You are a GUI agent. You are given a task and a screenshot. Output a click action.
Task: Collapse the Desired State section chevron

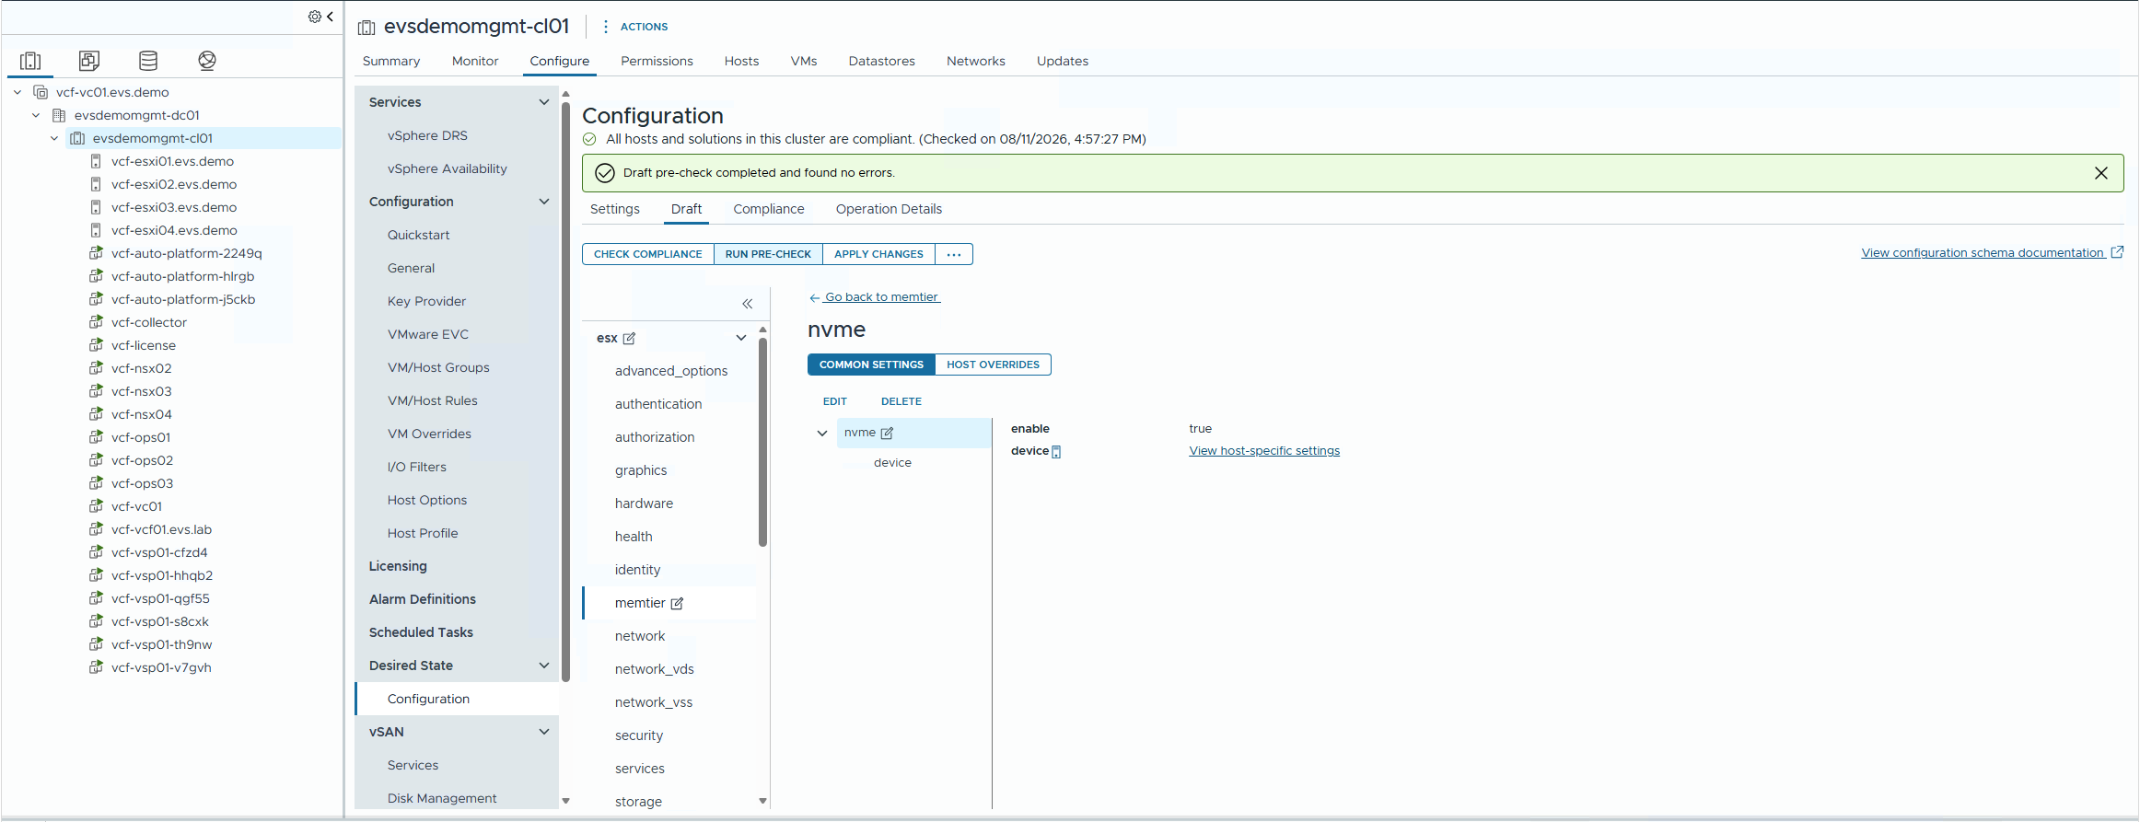pos(544,666)
